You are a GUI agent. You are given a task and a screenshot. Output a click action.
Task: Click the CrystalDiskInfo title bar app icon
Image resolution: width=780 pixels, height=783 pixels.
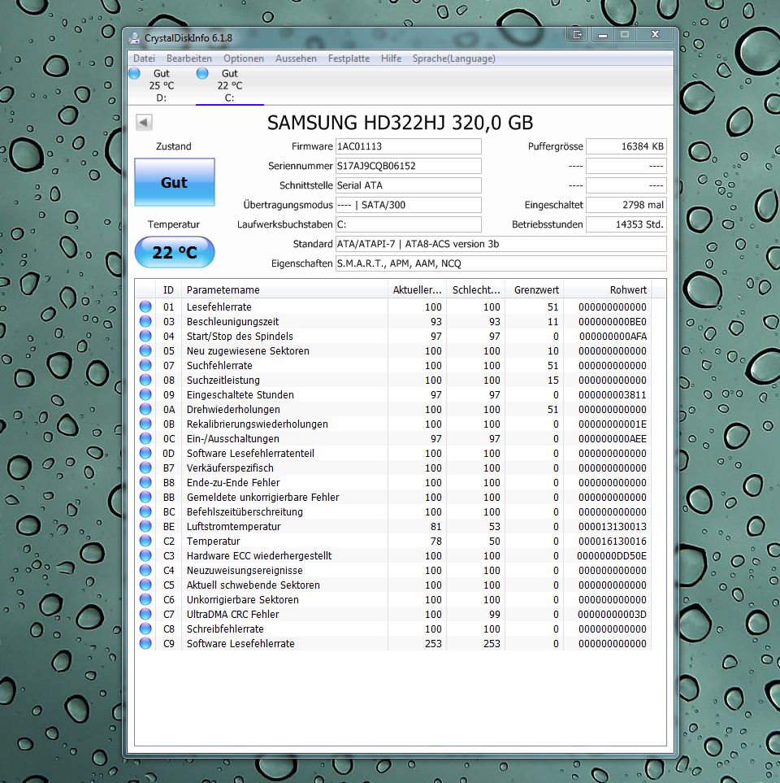[x=134, y=38]
